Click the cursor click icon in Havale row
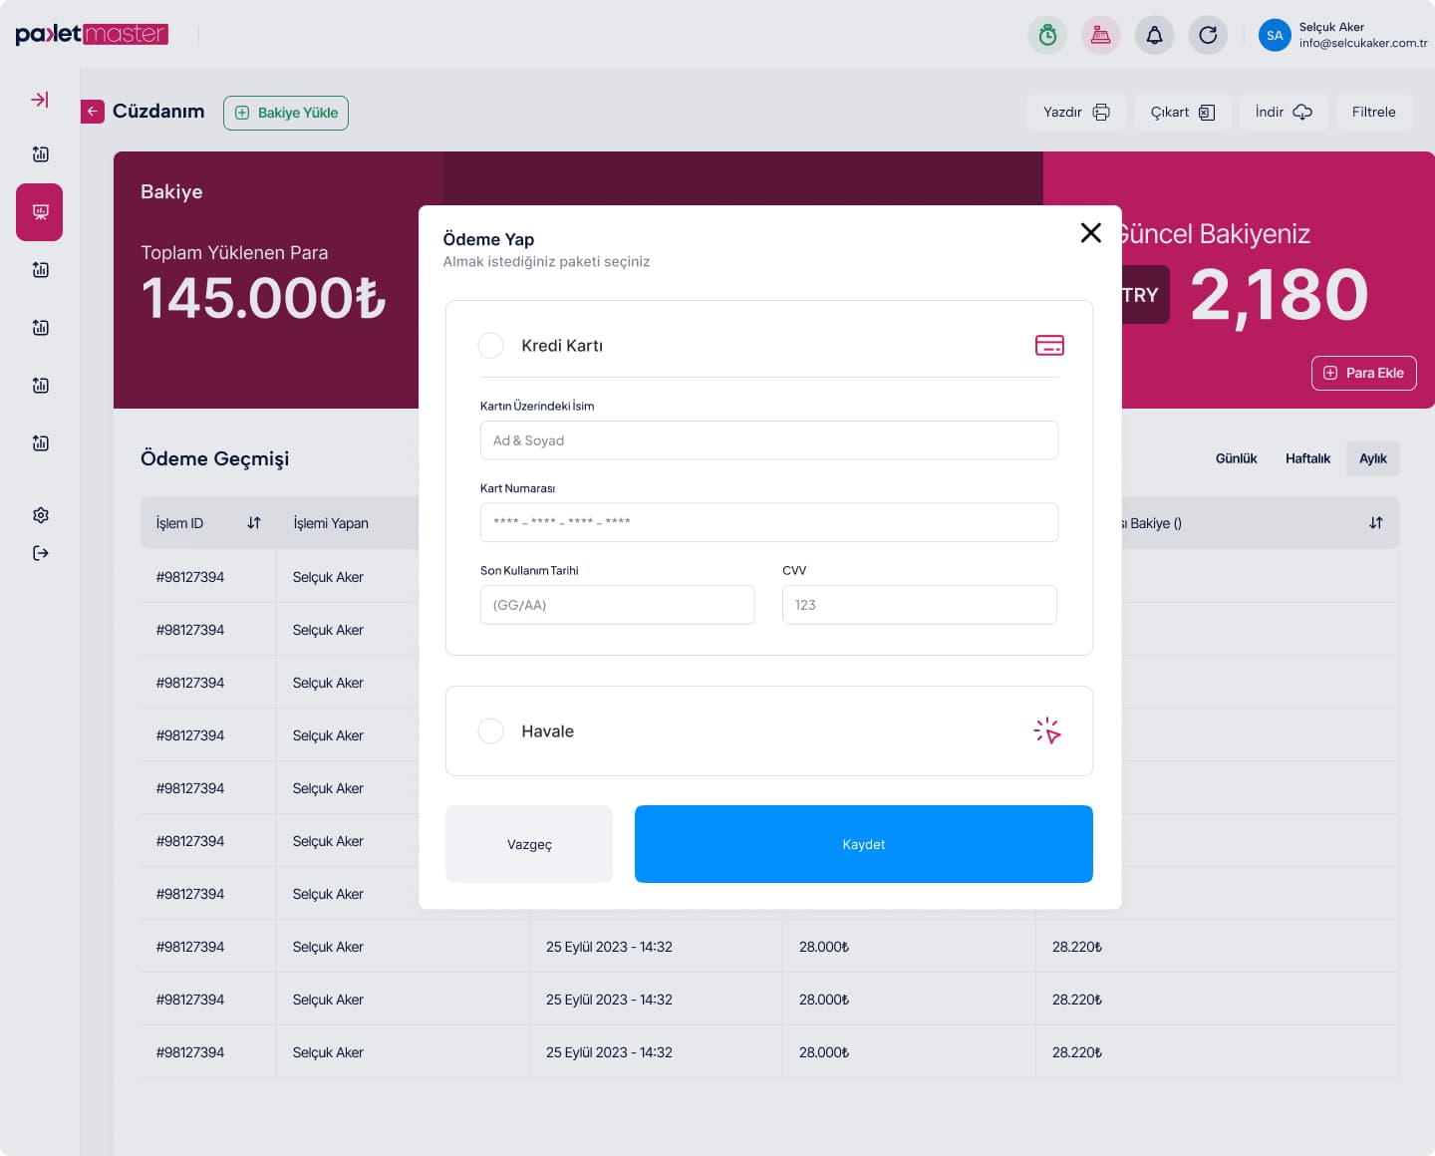This screenshot has width=1435, height=1156. (1047, 730)
